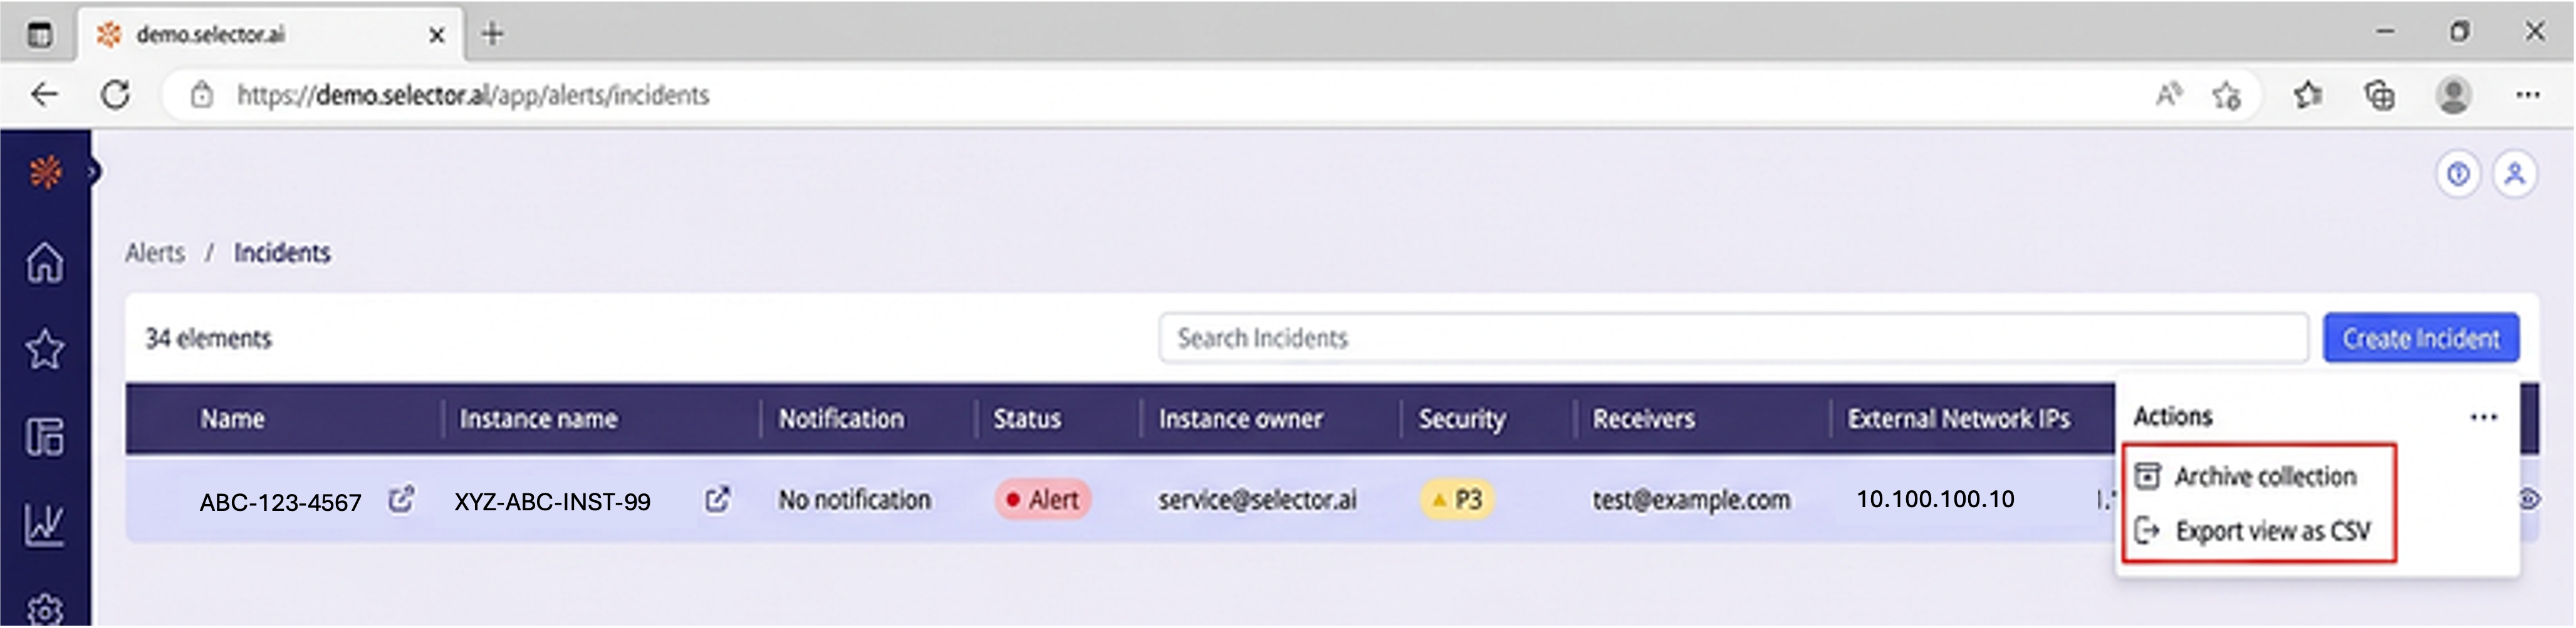Open browser settings and more menu
Viewport: 2576px width, 628px height.
2528,95
